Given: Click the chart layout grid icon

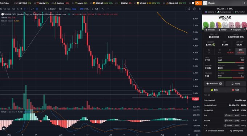Looking at the screenshot, I should coord(60,9).
